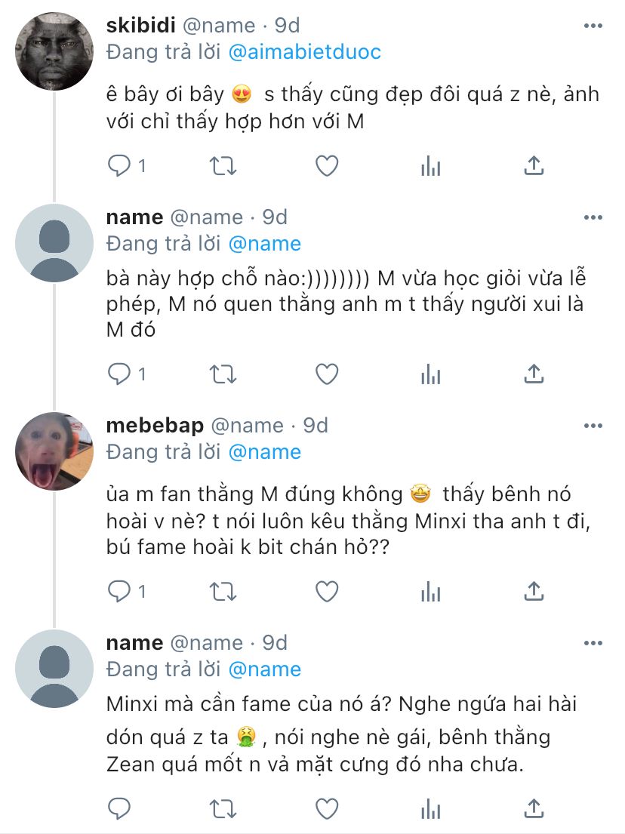Open skibidi's profile picture
Screen dimensions: 625x834
(54, 52)
